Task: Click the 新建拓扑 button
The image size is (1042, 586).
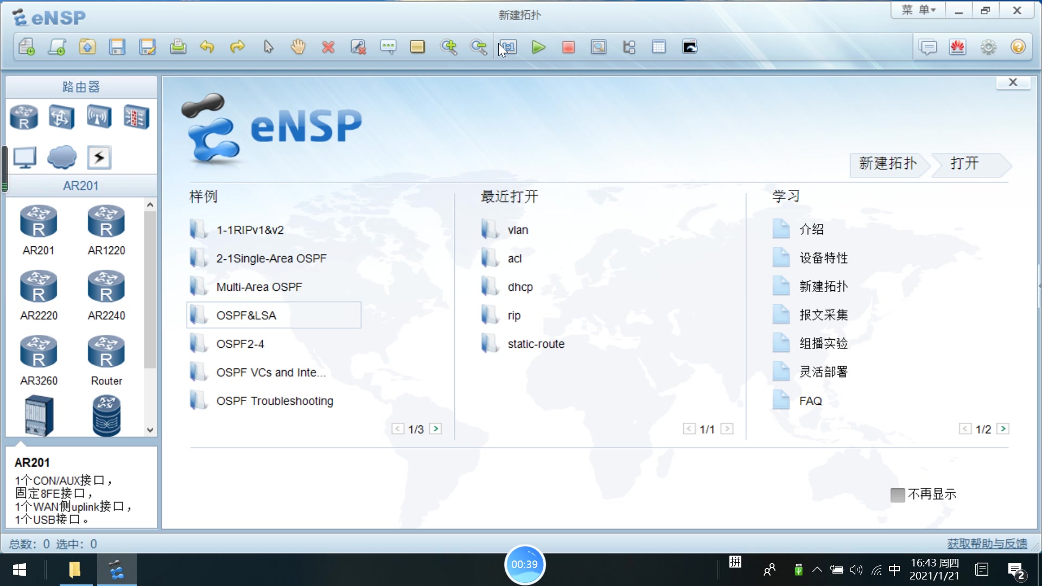Action: click(887, 163)
